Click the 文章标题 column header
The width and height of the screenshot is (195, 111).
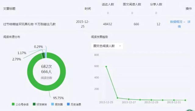[9, 9]
